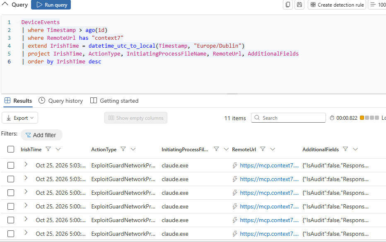Click the filter icon on the IrishTime column
Viewport: 386px width, 242px height.
(48, 149)
